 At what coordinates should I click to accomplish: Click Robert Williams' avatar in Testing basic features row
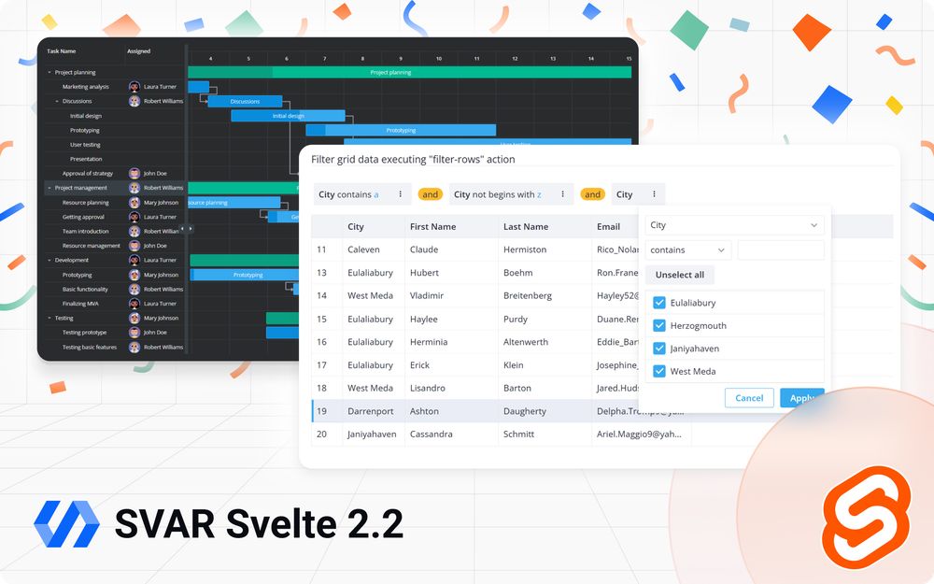tap(134, 347)
